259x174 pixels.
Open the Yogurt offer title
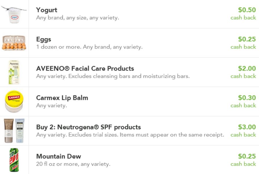click(47, 10)
